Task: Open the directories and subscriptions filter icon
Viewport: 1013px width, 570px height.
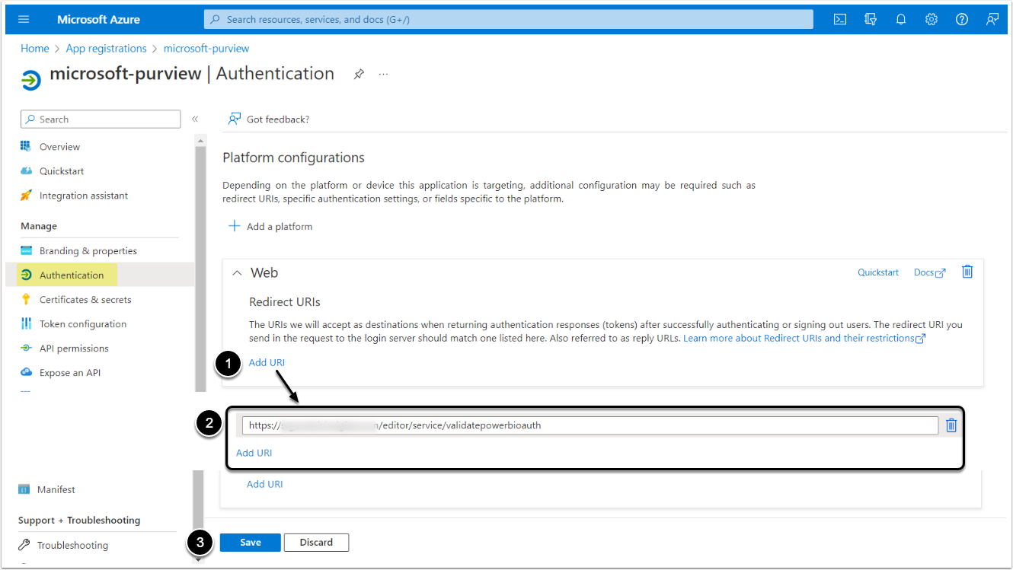Action: [x=871, y=20]
